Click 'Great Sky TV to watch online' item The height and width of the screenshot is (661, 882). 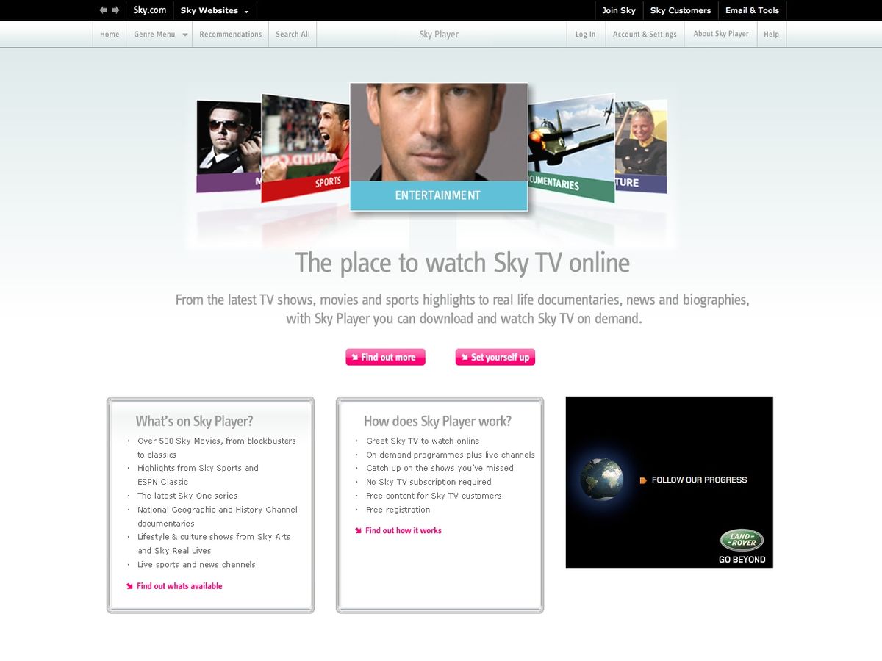tap(423, 441)
